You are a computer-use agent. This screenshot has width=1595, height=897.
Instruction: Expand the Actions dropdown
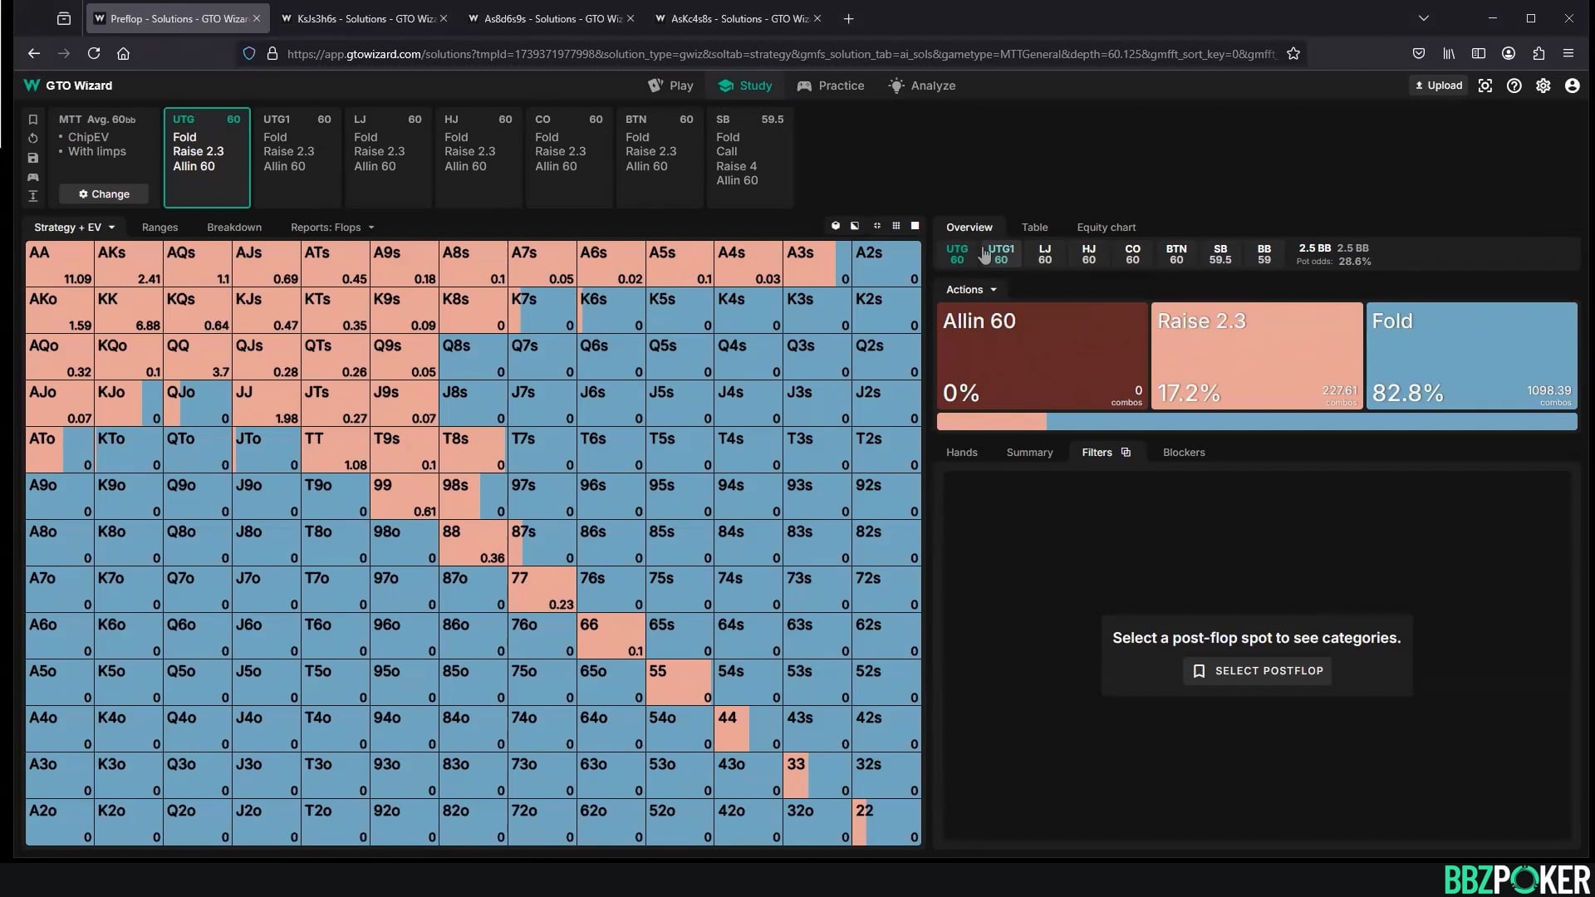[970, 289]
